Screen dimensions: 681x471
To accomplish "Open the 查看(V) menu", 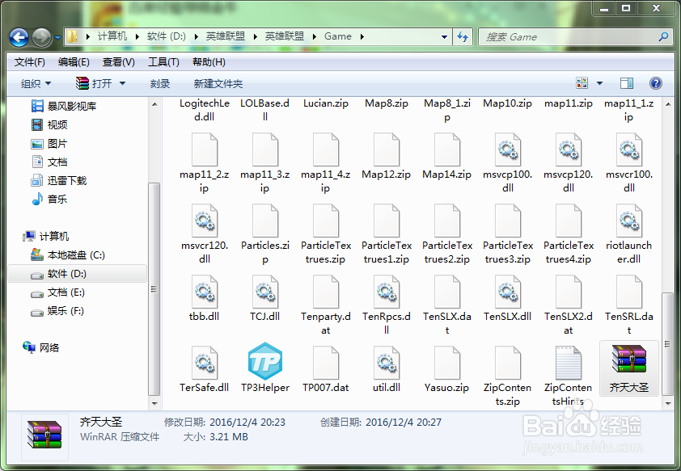I will click(119, 62).
